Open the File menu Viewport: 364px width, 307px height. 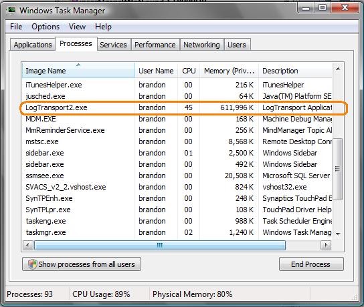point(16,27)
